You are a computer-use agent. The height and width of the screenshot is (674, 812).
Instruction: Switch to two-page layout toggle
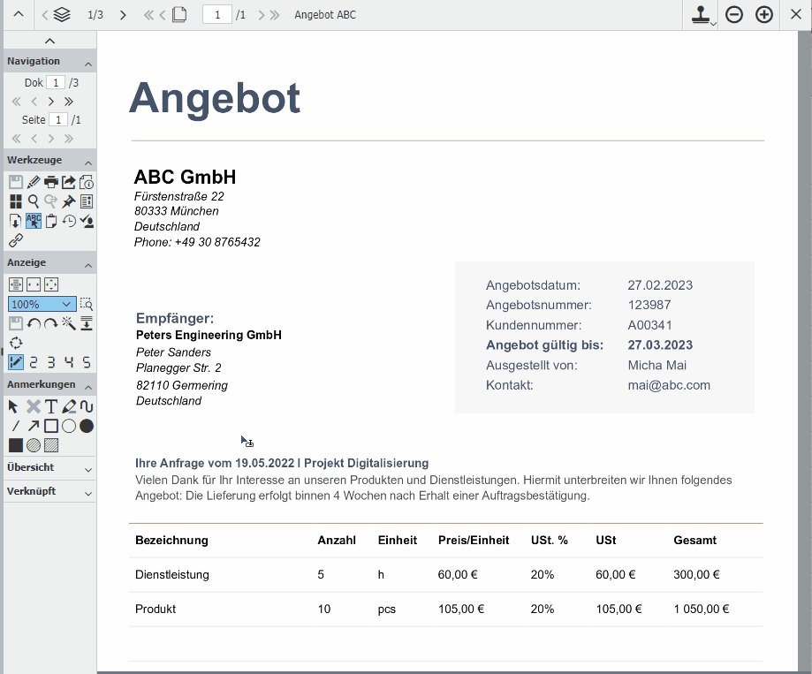pyautogui.click(x=33, y=362)
